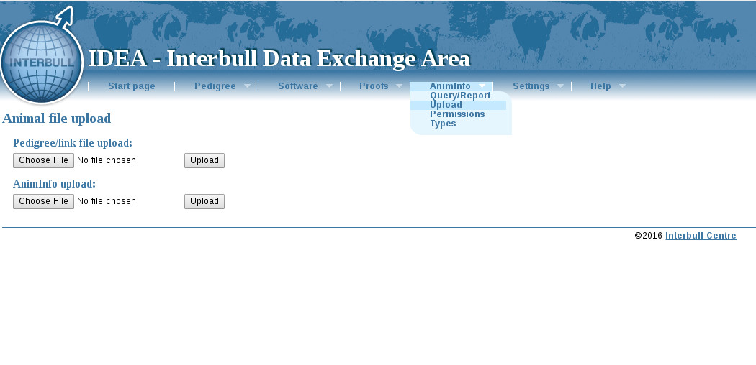Expand the Settings dropdown arrow
The width and height of the screenshot is (756, 365).
pos(560,86)
